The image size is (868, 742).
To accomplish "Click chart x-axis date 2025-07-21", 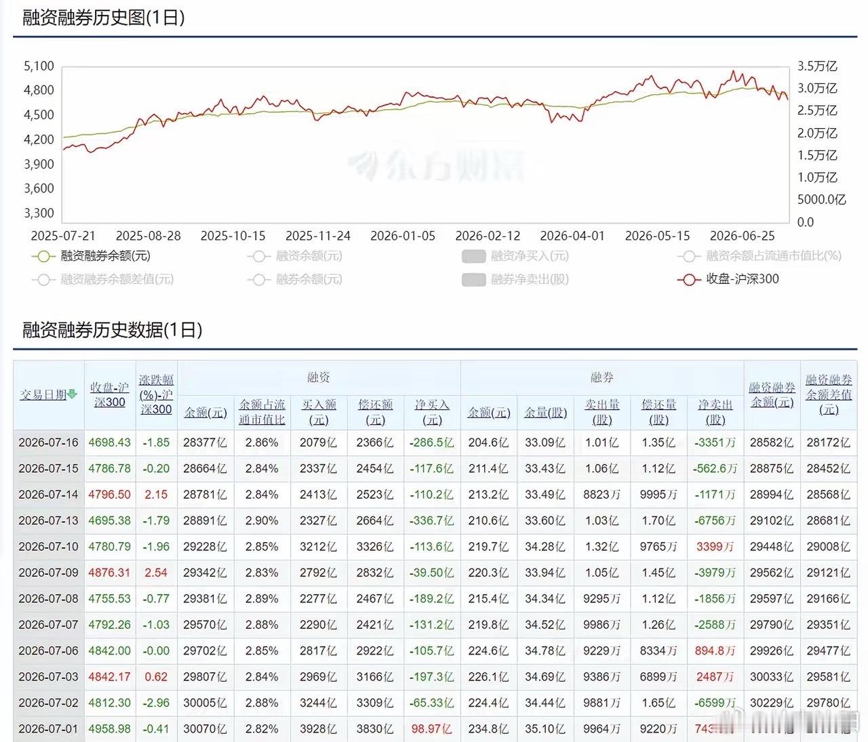I will coord(63,236).
